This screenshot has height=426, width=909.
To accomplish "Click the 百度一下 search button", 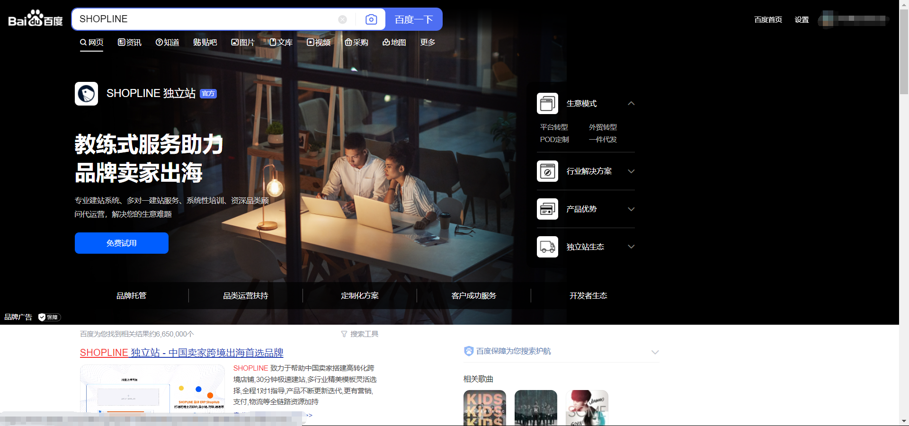I will [414, 19].
